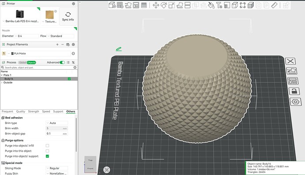Expand the Outside tree node
This screenshot has height=175, width=305.
tap(2, 82)
